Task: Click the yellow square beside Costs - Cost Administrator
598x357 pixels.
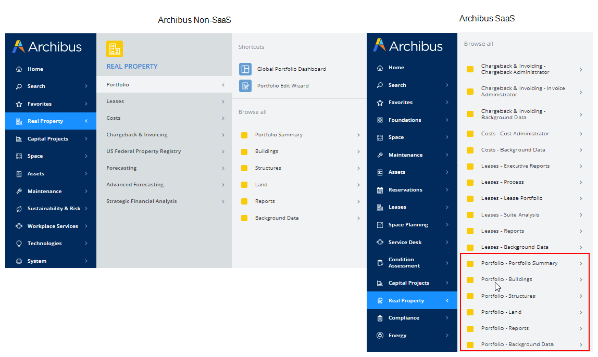Action: [470, 134]
